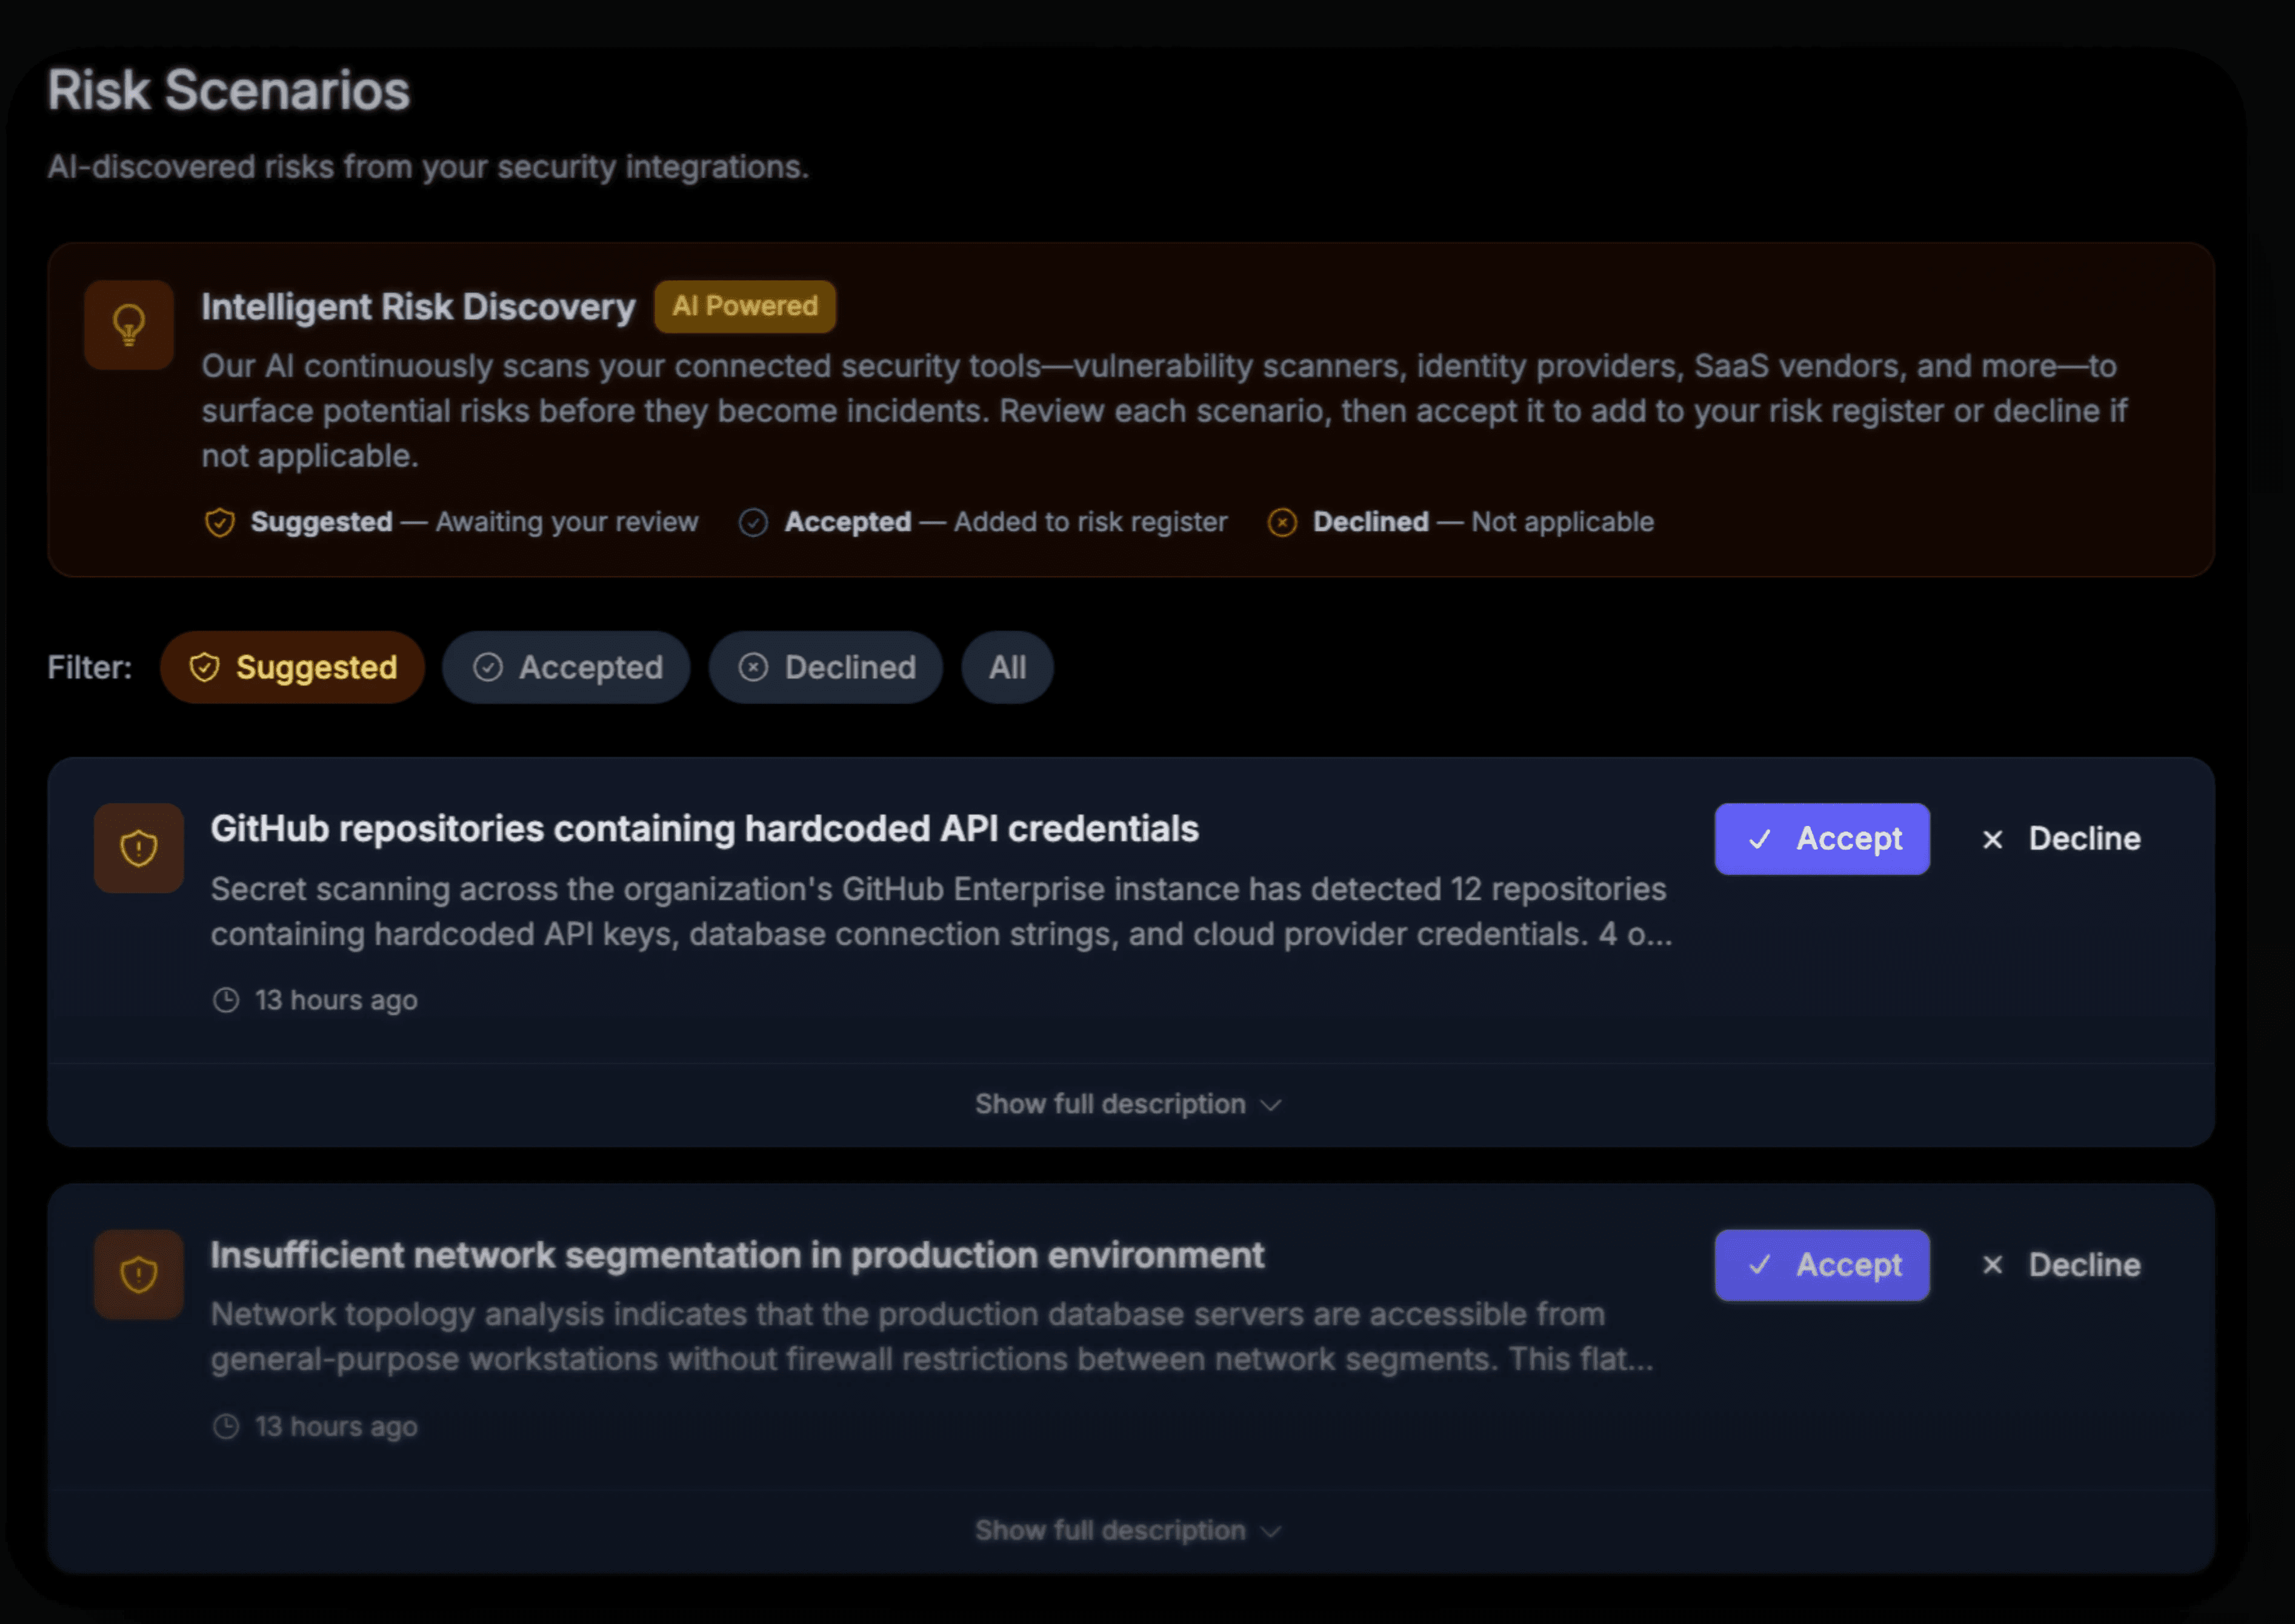The image size is (2295, 1624).
Task: Select the Suggested filter pill
Action: pyautogui.click(x=293, y=667)
